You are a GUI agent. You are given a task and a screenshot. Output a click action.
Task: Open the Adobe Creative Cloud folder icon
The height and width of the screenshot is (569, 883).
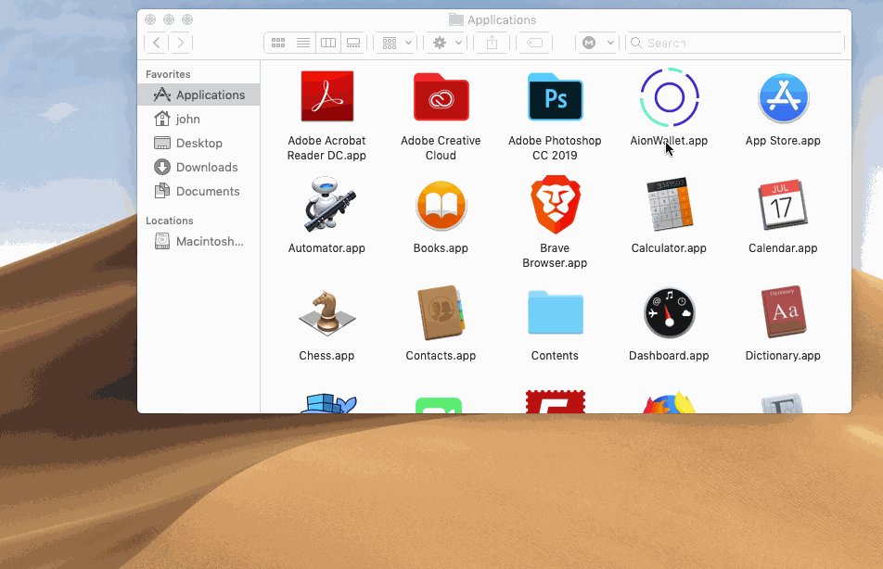[x=441, y=96]
